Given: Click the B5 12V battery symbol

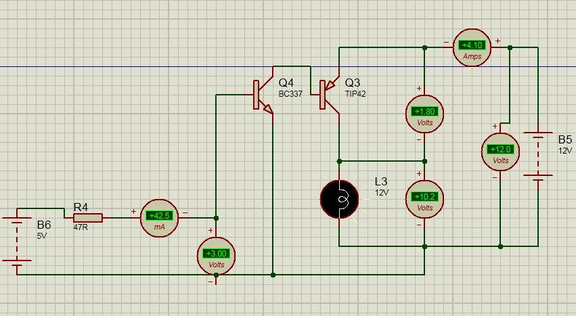Looking at the screenshot, I should click(x=538, y=155).
